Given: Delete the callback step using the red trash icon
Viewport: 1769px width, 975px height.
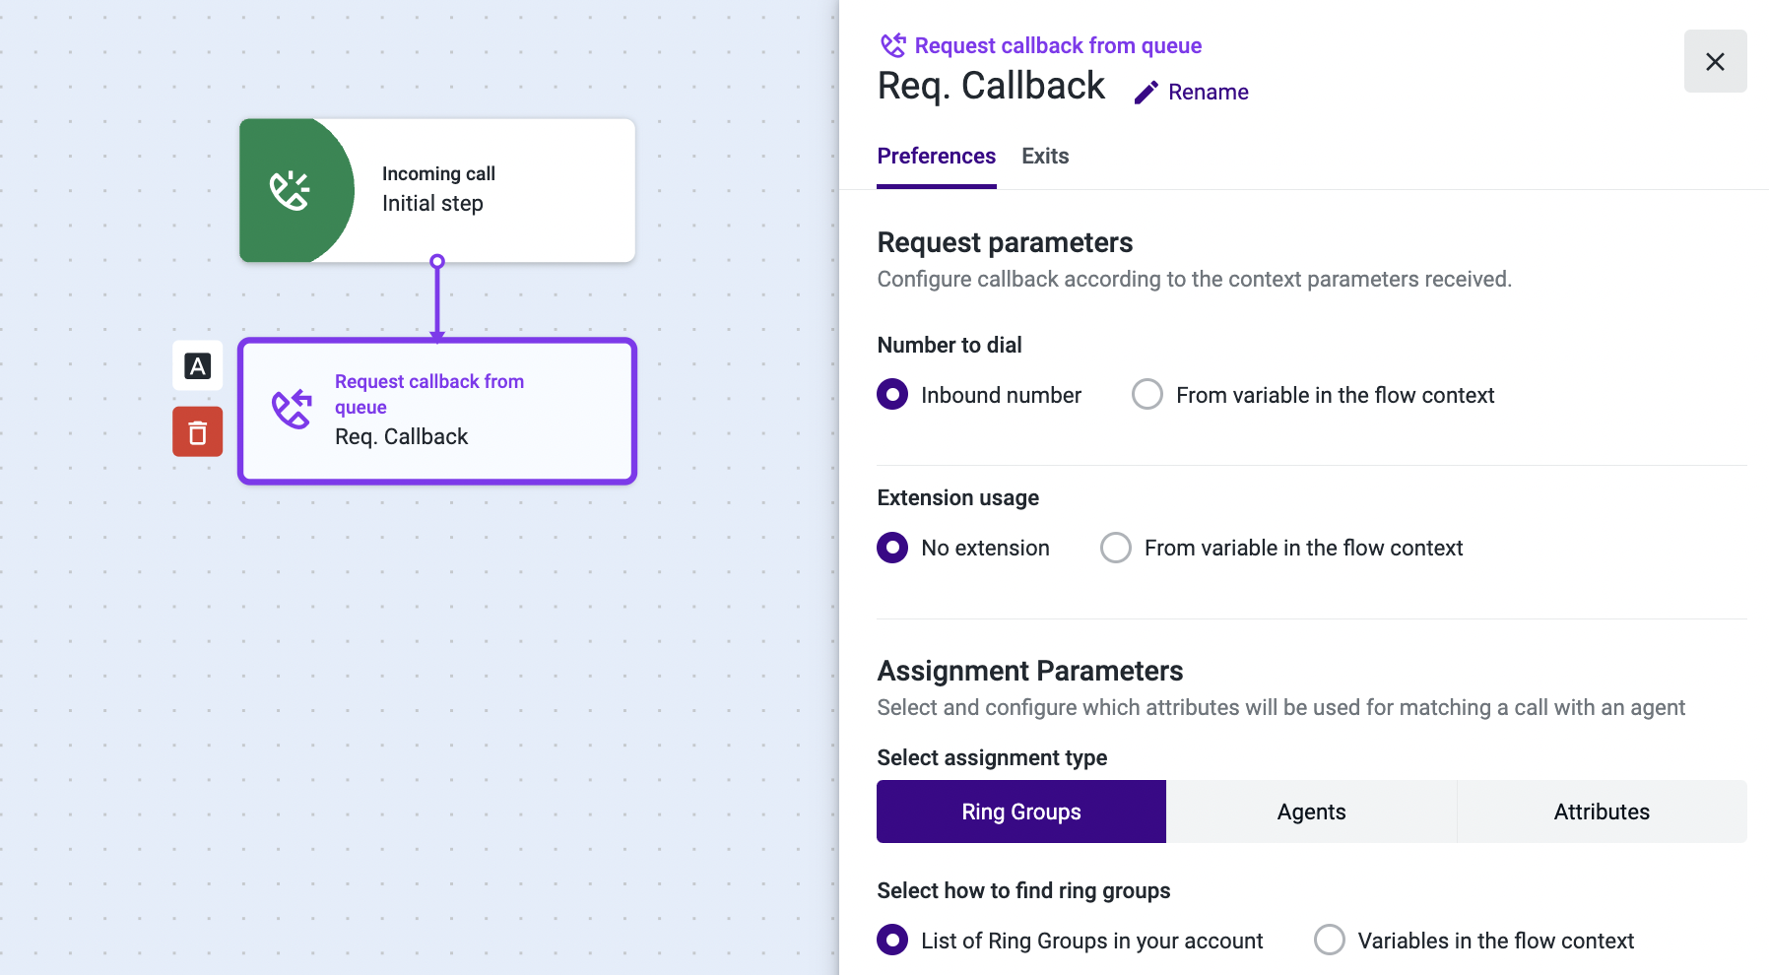Looking at the screenshot, I should 197,431.
